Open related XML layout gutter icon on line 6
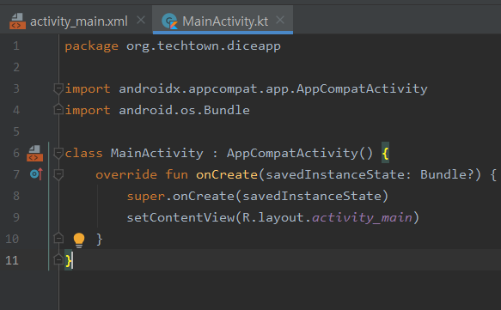Viewport: 501px width, 310px height. pyautogui.click(x=34, y=153)
